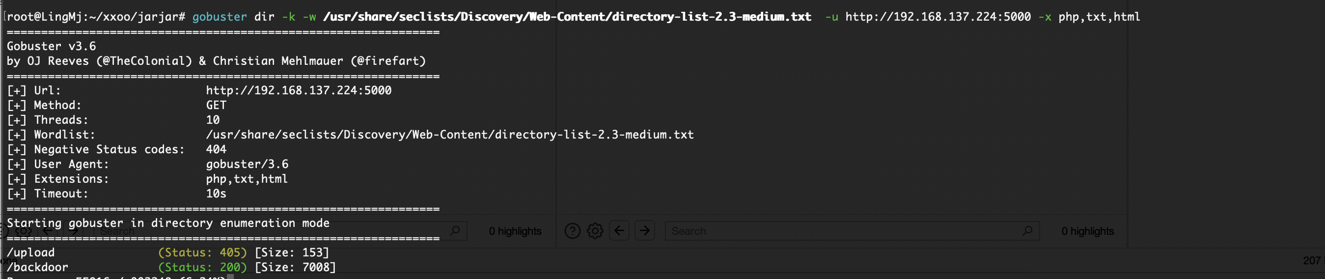The height and width of the screenshot is (279, 1325).
Task: Click the gobuster command word at prompt
Action: (219, 17)
